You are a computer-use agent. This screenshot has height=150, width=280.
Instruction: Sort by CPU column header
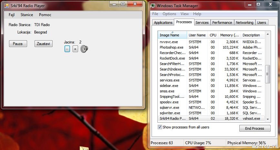point(213,35)
